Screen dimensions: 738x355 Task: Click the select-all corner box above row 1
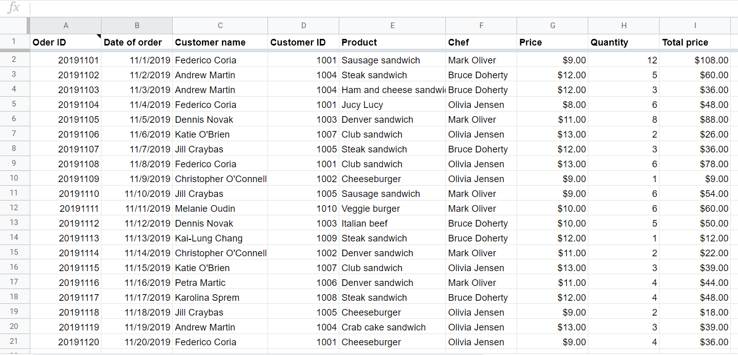point(15,25)
